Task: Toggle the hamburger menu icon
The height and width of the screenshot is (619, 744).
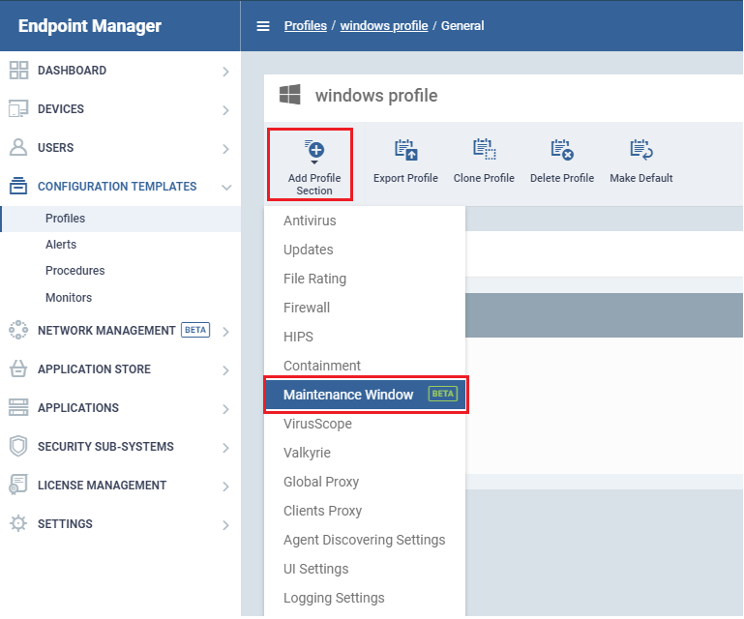Action: 263,26
